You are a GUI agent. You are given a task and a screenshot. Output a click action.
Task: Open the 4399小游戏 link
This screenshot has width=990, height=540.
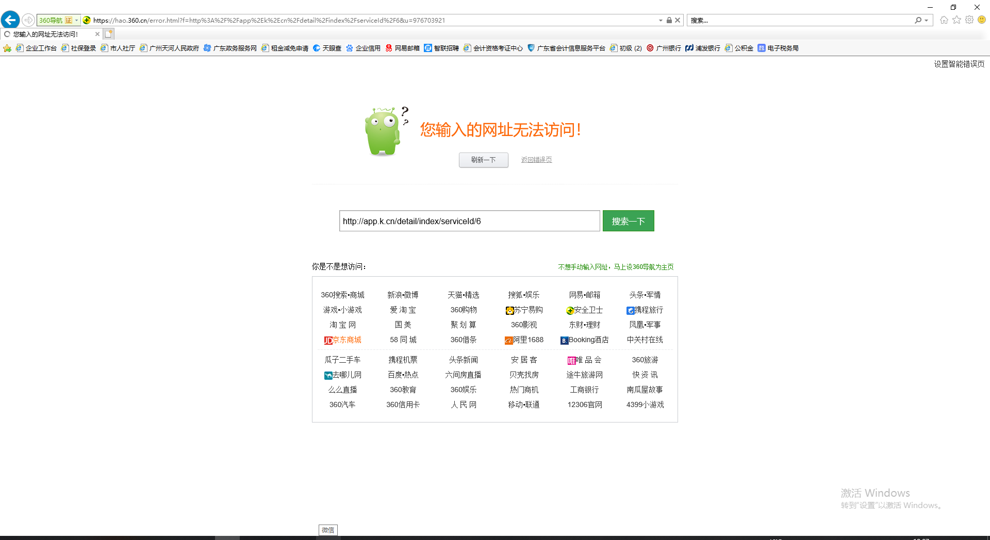pyautogui.click(x=645, y=404)
